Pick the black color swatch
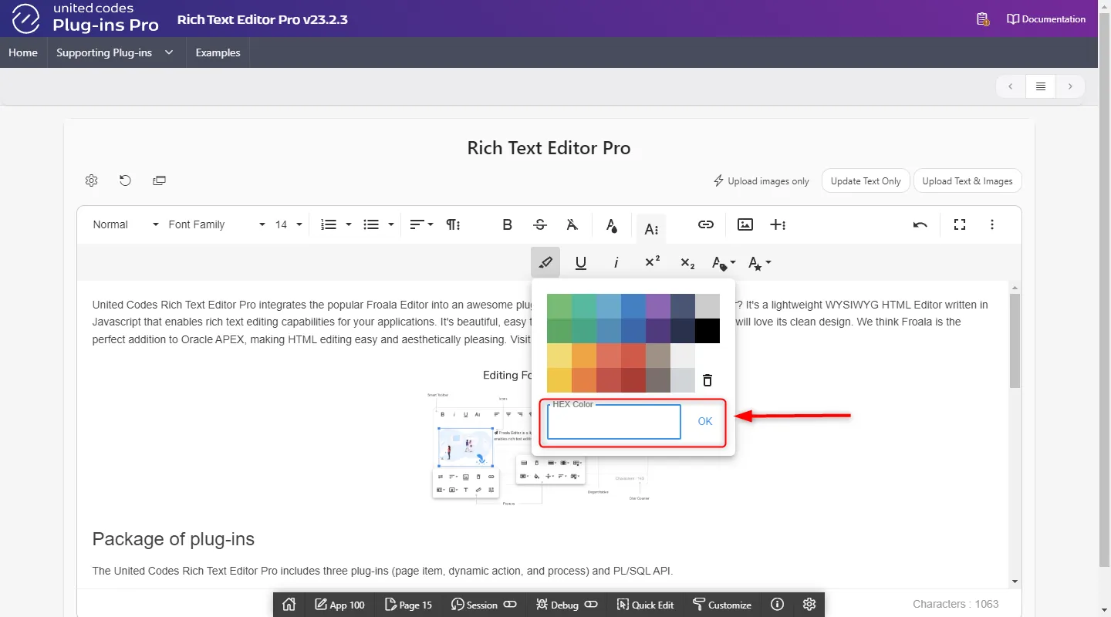This screenshot has width=1111, height=617. pos(707,331)
